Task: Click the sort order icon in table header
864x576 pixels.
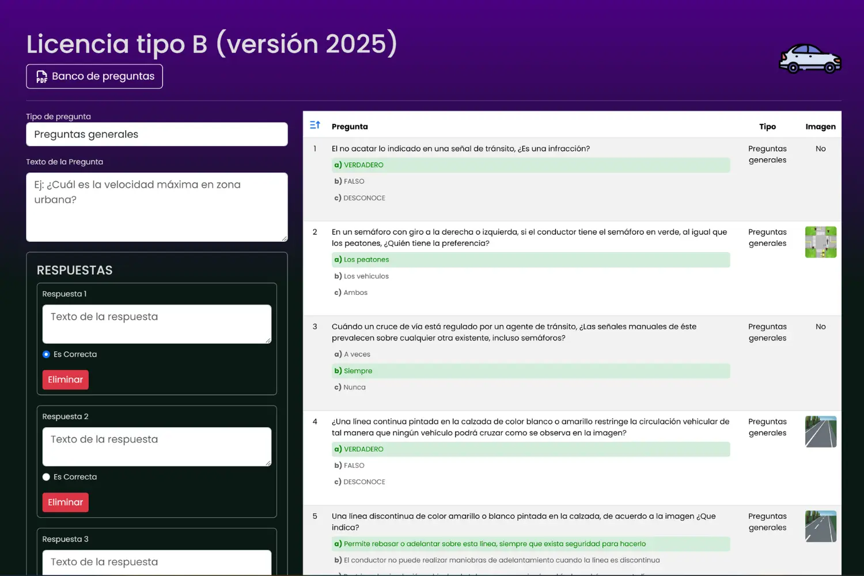Action: click(314, 125)
